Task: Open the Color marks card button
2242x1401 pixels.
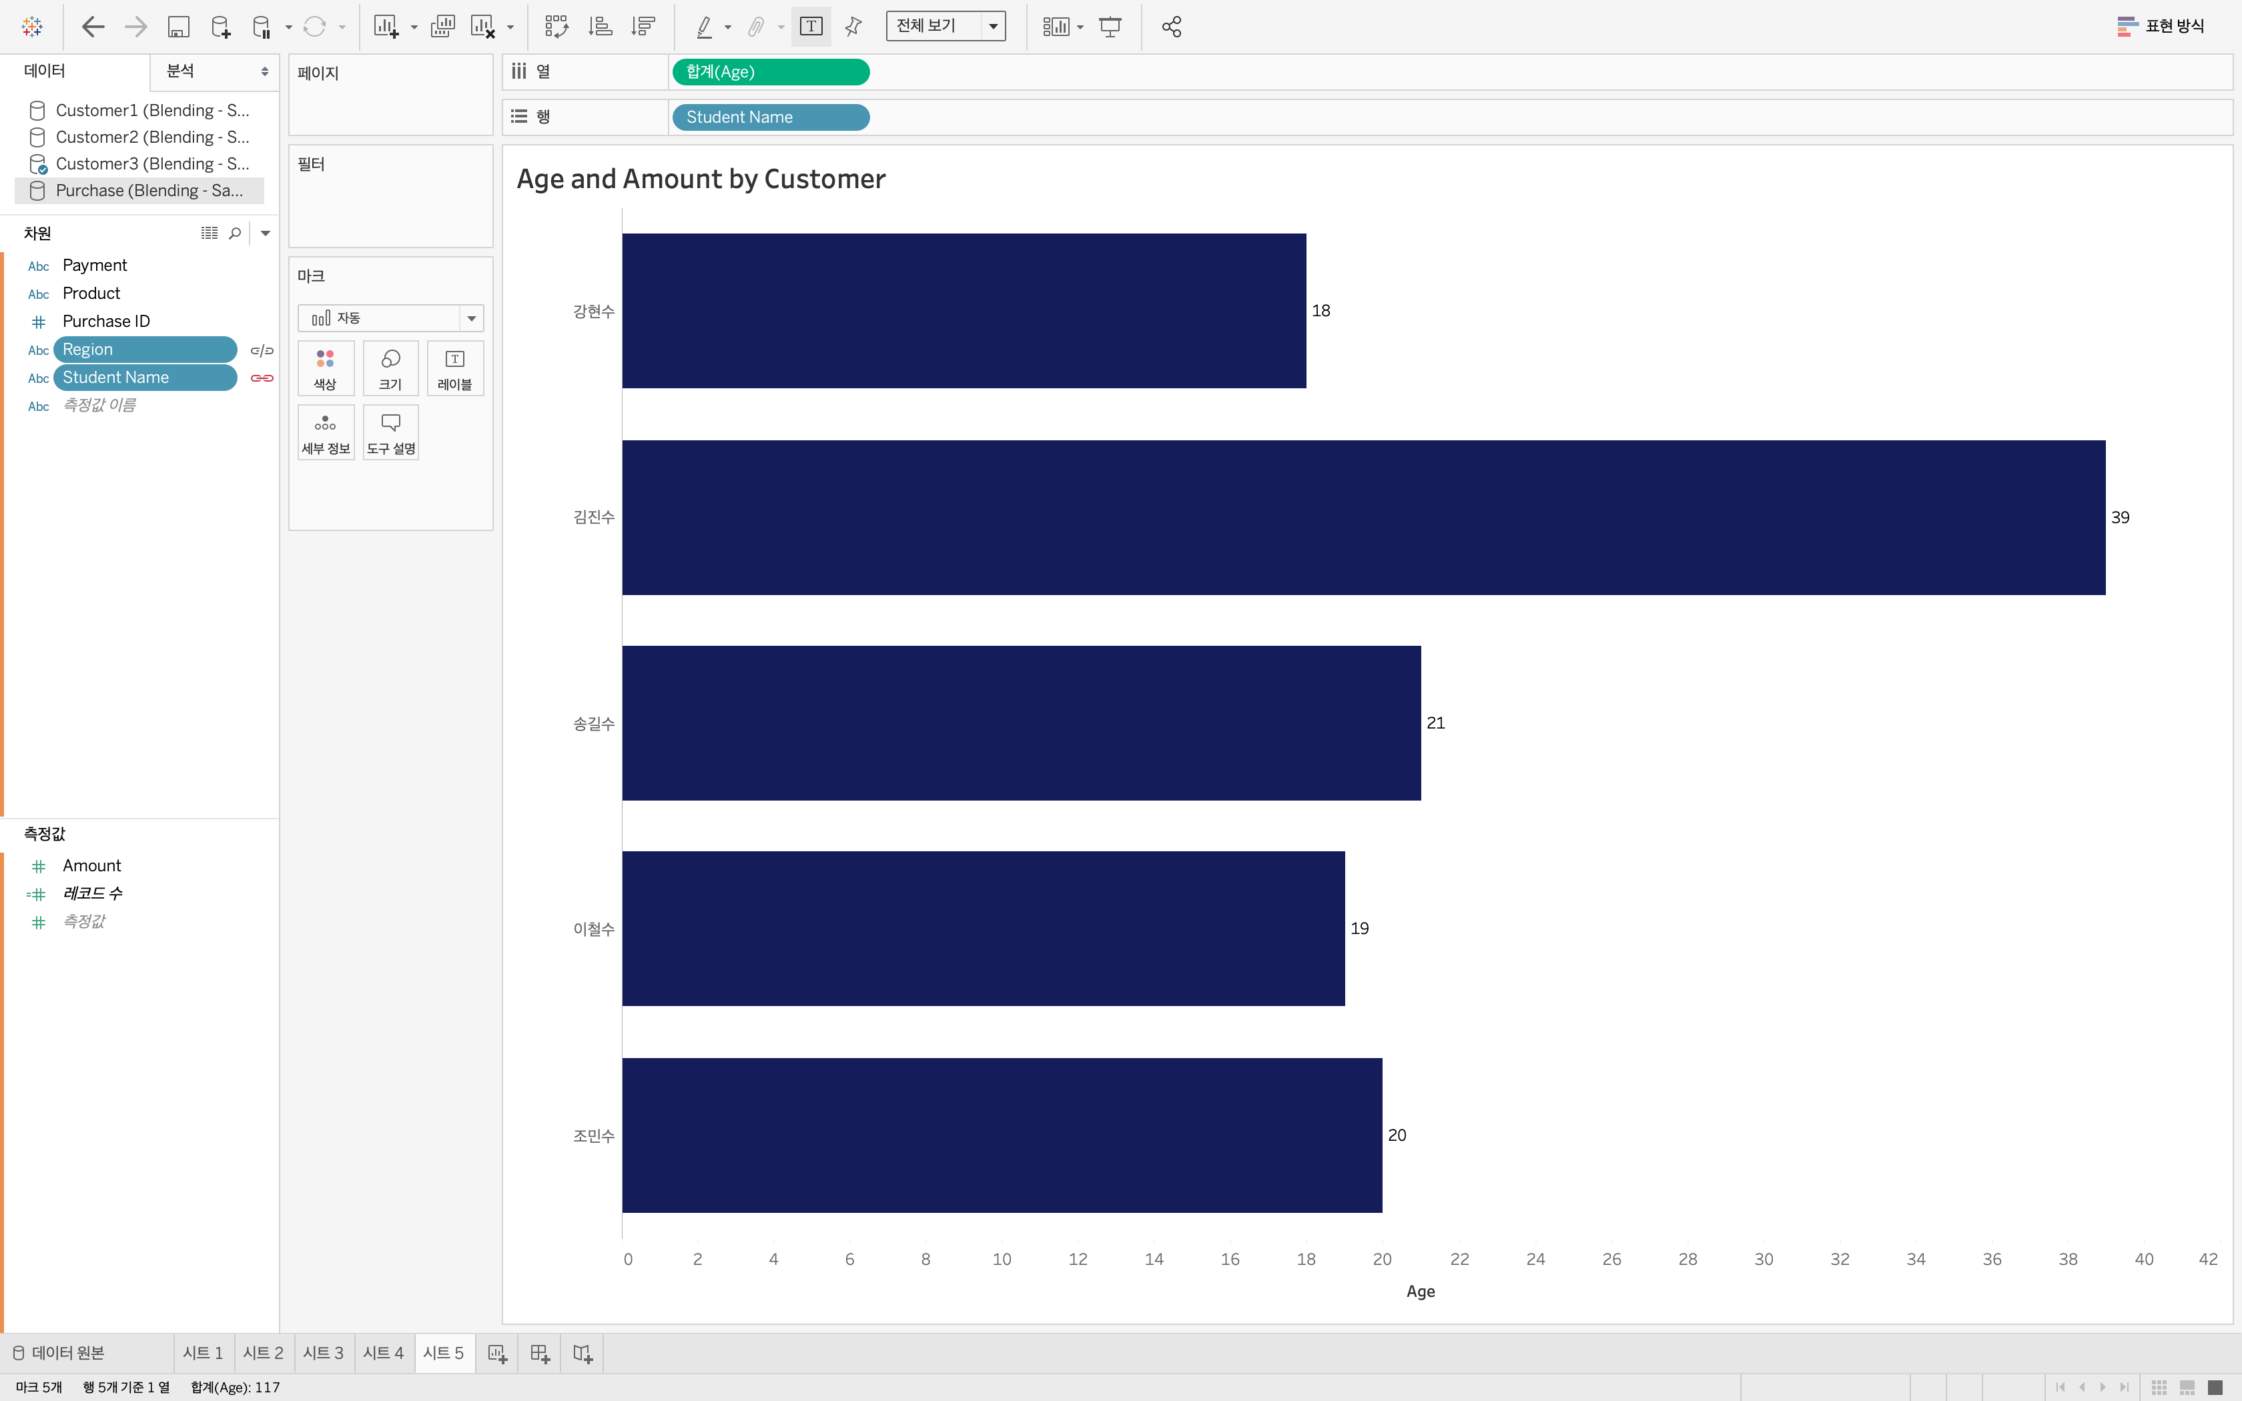Action: point(325,368)
